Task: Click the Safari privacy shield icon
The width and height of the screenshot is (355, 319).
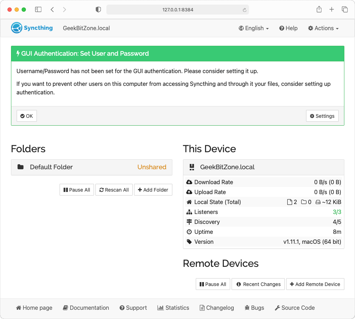Action: [98, 10]
